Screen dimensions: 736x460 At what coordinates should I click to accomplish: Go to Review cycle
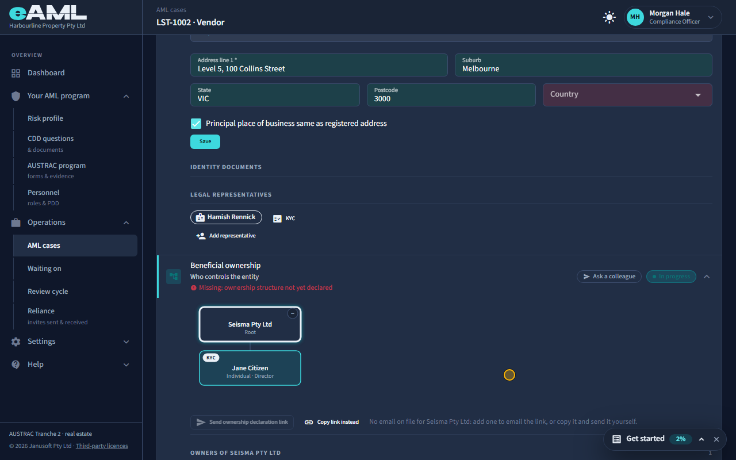point(75,292)
